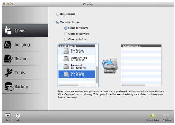Click the Restore drive-with-clock icon
Image resolution: width=175 pixels, height=125 pixels.
point(8,59)
